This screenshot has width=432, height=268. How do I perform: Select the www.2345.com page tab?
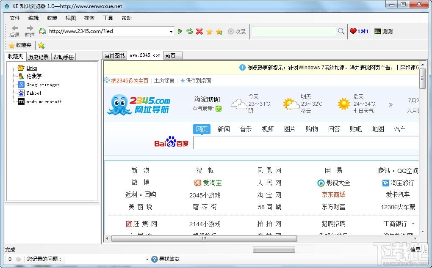(x=145, y=55)
